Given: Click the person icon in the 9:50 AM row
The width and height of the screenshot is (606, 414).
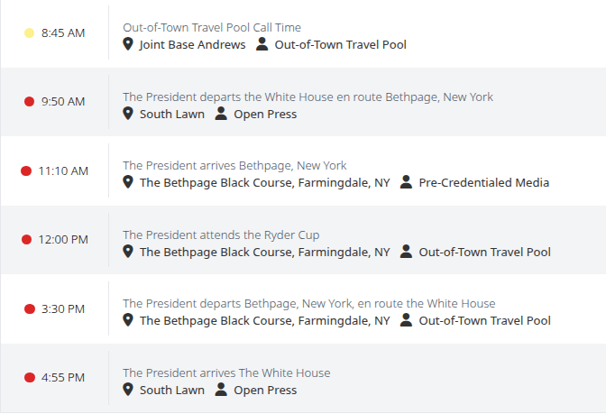Looking at the screenshot, I should pos(221,114).
